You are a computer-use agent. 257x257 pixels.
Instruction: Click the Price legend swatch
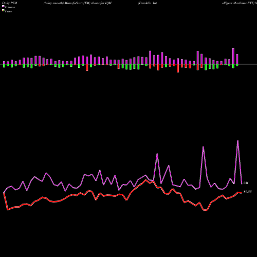coord(3,11)
